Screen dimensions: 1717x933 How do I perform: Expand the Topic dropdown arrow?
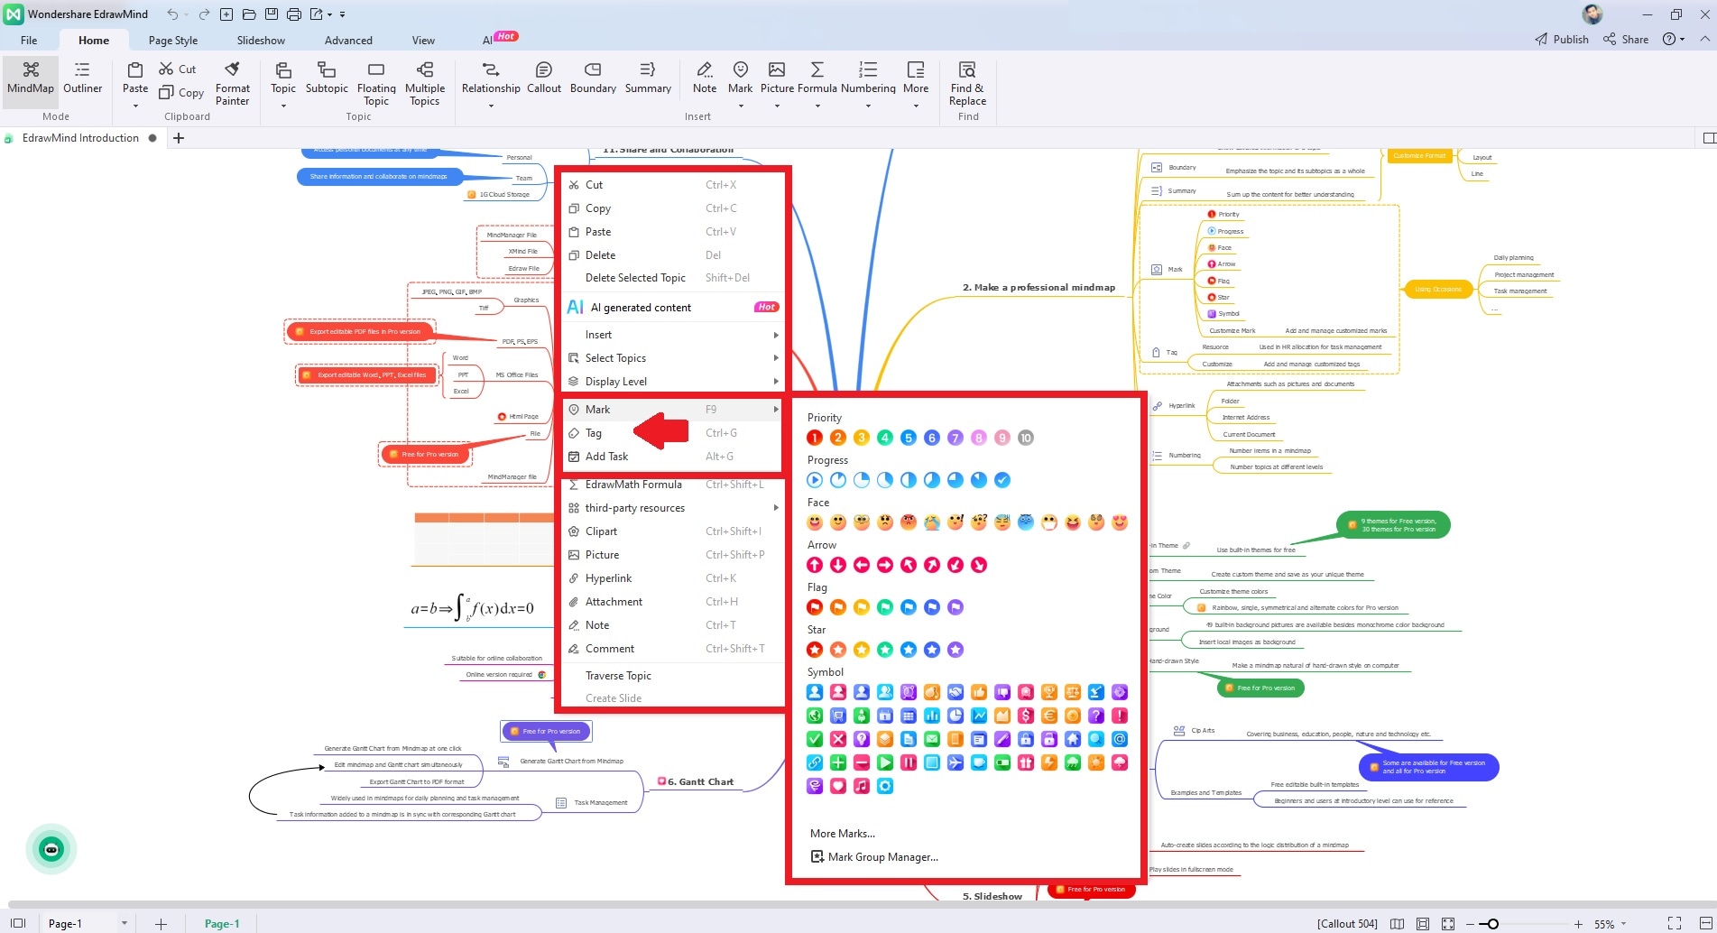click(283, 106)
